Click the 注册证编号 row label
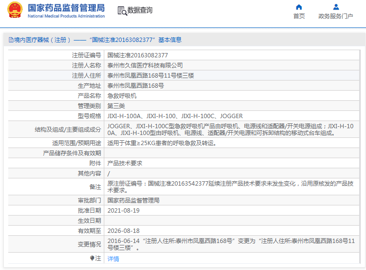The width and height of the screenshot is (366, 270). click(86, 55)
